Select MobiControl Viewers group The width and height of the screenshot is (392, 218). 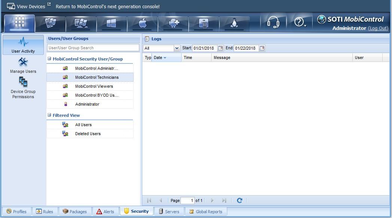tap(94, 86)
